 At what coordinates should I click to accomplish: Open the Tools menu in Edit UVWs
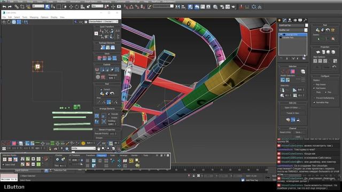25,17
